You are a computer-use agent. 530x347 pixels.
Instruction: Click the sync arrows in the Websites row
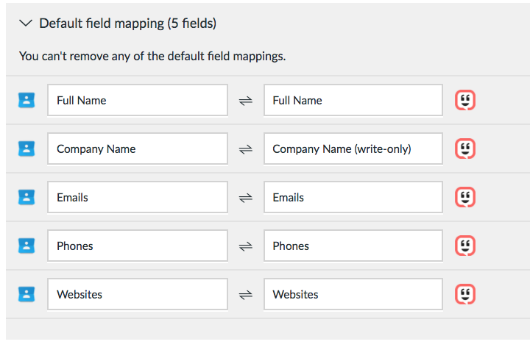point(246,295)
